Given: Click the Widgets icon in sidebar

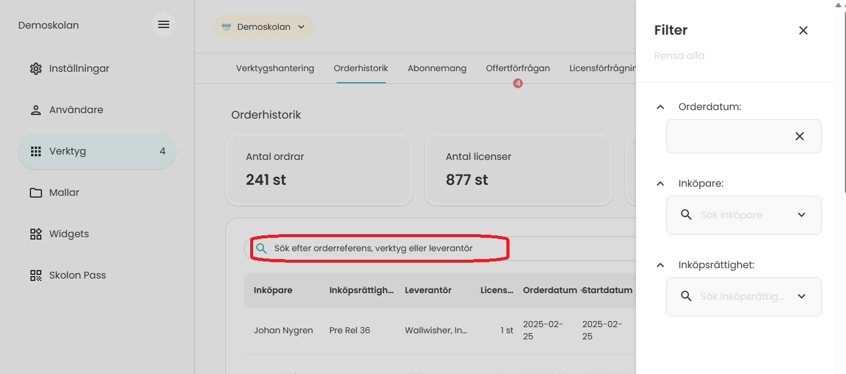Looking at the screenshot, I should coord(36,234).
